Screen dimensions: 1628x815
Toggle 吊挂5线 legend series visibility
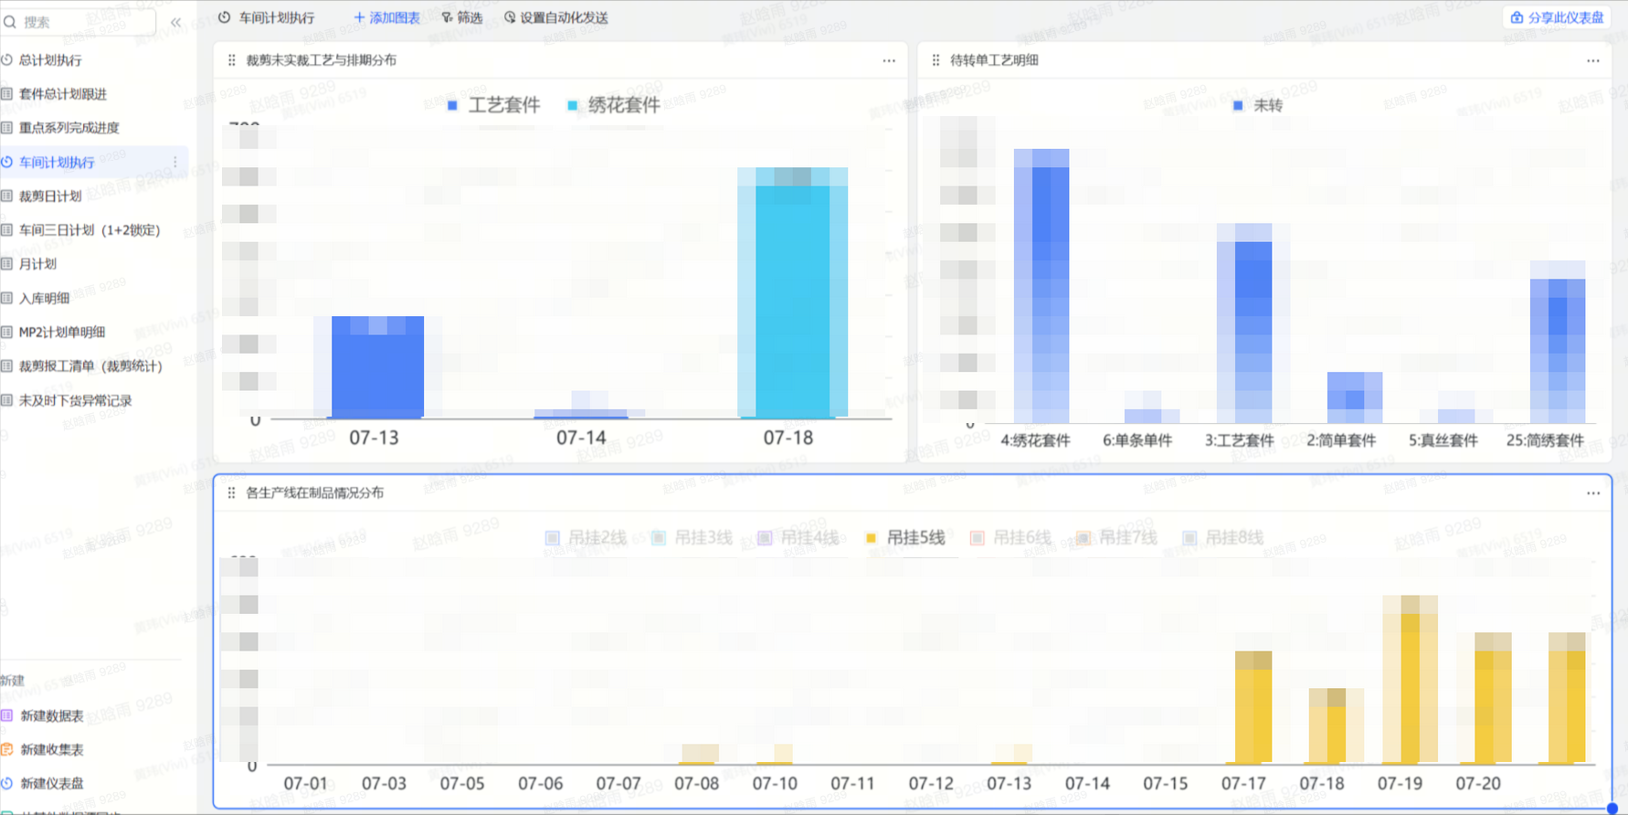pyautogui.click(x=905, y=538)
